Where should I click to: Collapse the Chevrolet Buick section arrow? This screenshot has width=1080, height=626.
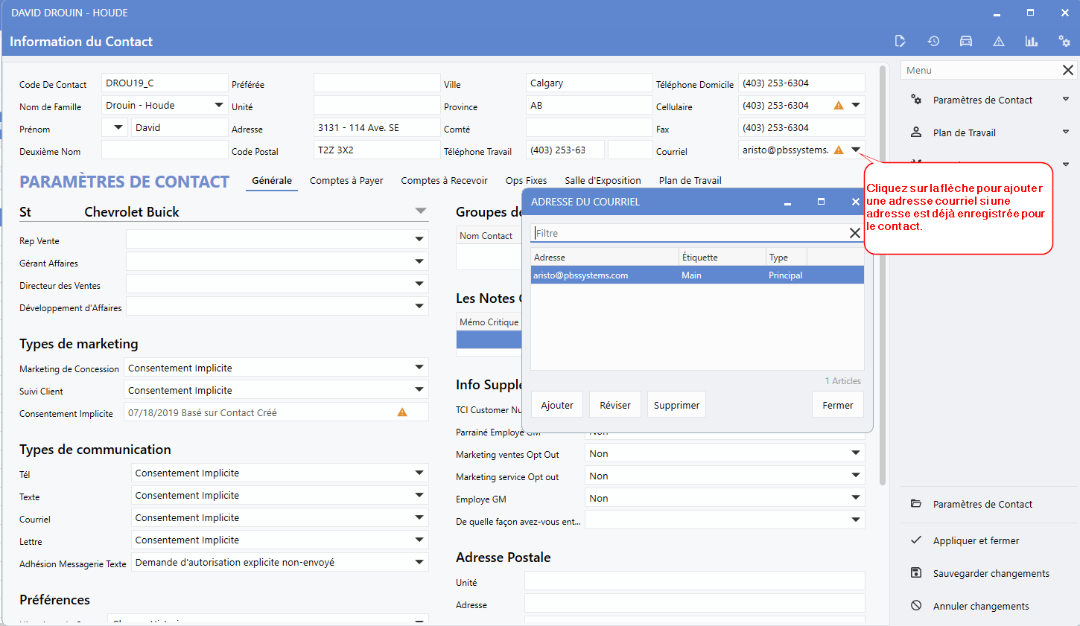click(x=421, y=211)
